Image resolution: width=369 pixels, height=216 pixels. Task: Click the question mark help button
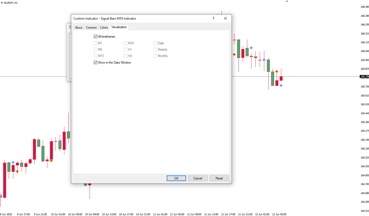pos(213,18)
